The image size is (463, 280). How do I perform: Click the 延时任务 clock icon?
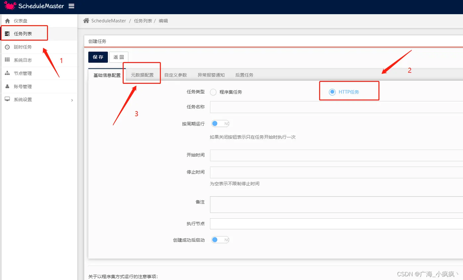click(7, 47)
